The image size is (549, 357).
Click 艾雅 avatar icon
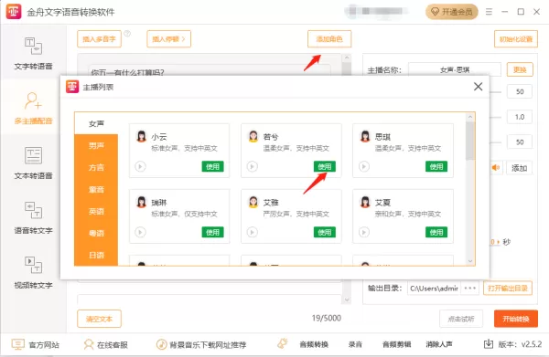pos(253,202)
